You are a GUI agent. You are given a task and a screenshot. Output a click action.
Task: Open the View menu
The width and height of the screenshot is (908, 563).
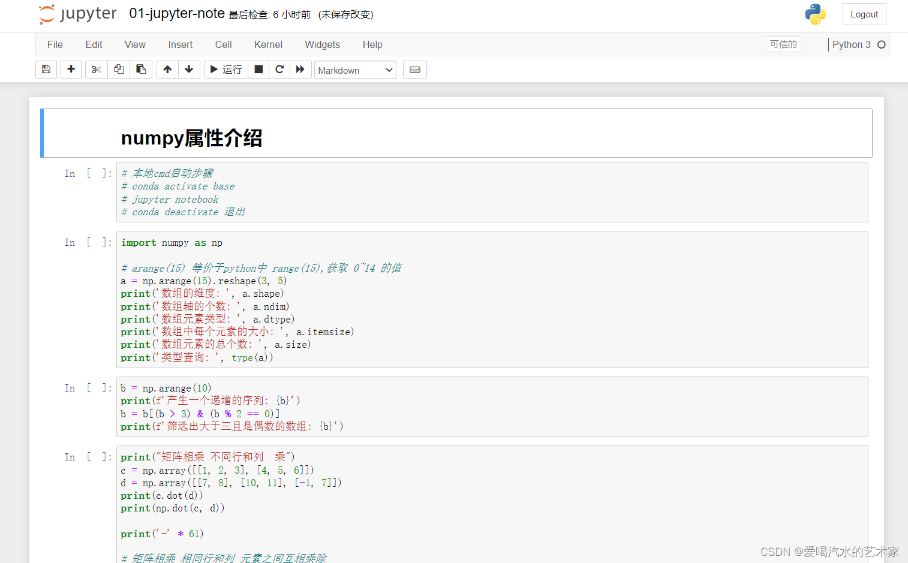click(135, 44)
